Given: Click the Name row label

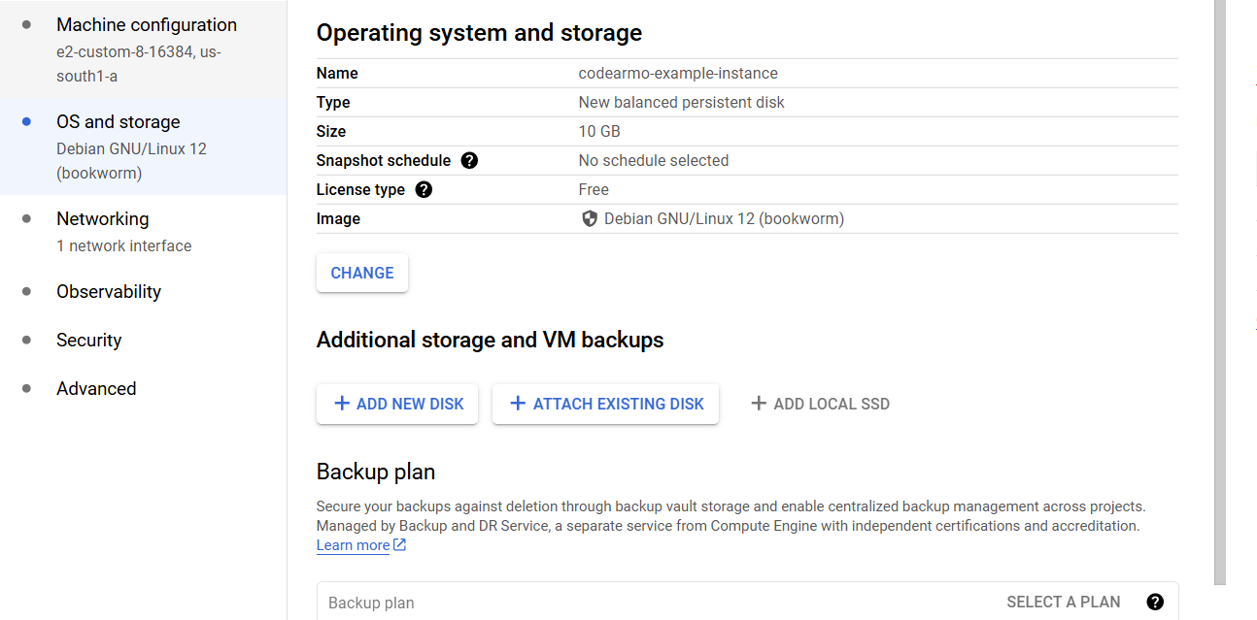Looking at the screenshot, I should coord(337,73).
